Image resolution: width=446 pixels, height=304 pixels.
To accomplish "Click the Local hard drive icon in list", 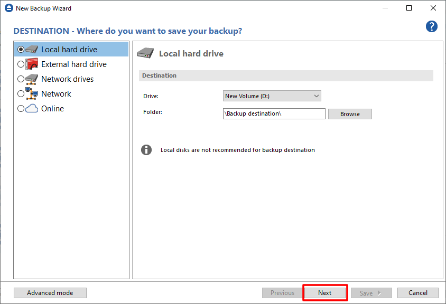I will [x=32, y=50].
